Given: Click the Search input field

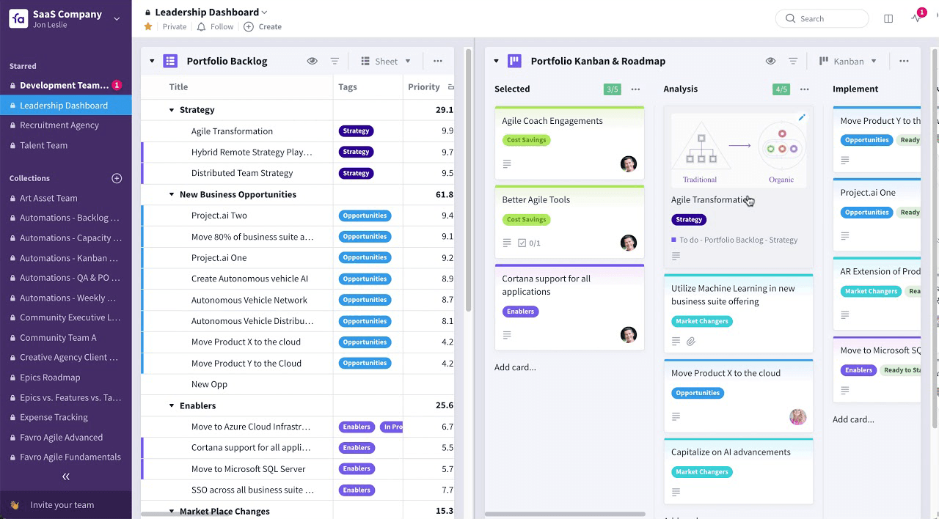Looking at the screenshot, I should (x=822, y=18).
